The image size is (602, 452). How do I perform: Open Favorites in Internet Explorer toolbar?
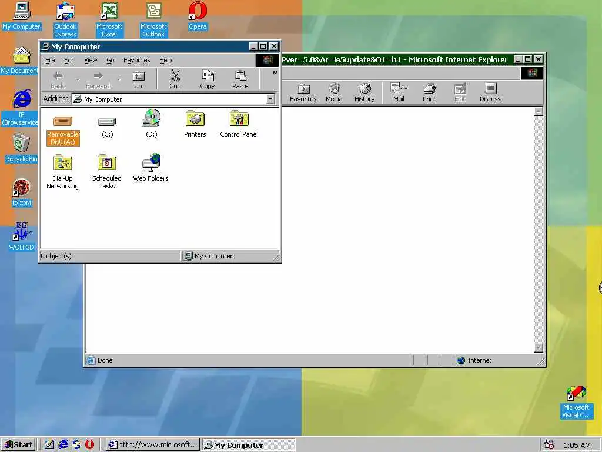[x=303, y=92]
